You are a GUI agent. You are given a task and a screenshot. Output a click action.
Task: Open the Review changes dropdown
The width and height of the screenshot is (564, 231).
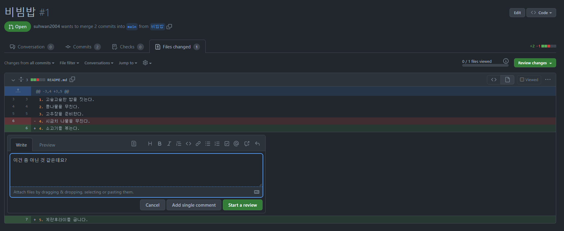535,63
